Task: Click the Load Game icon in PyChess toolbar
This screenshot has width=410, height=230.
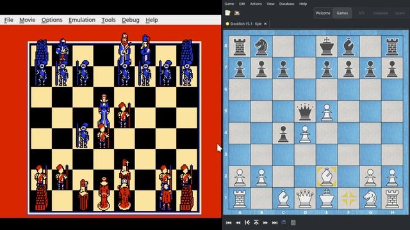Action: tap(237, 13)
